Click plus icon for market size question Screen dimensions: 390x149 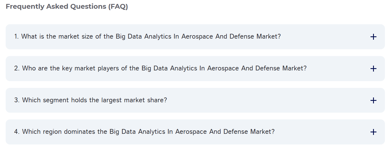pos(373,37)
